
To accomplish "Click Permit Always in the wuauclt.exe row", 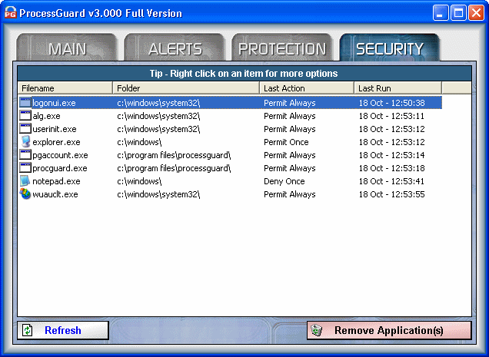I will point(290,194).
